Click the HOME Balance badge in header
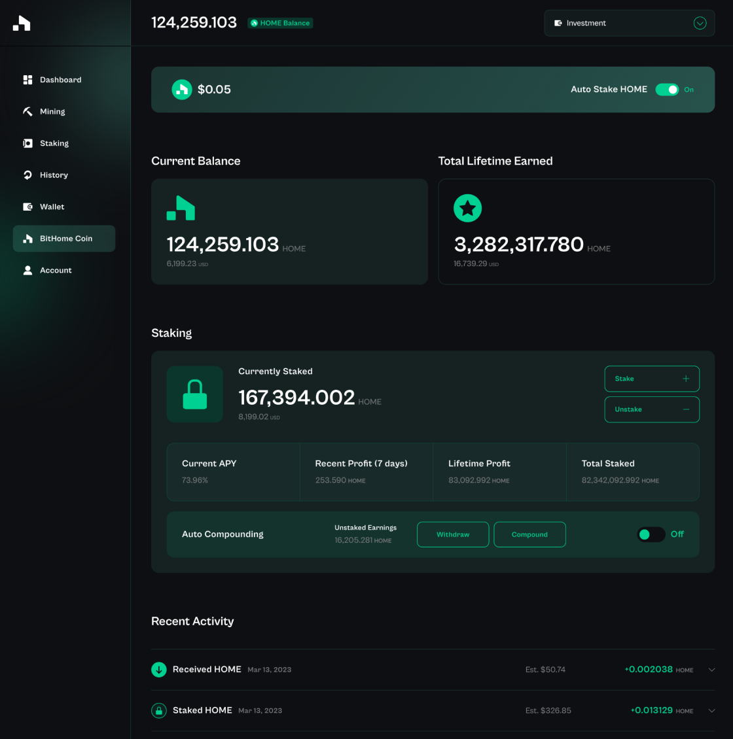733x739 pixels. [280, 23]
